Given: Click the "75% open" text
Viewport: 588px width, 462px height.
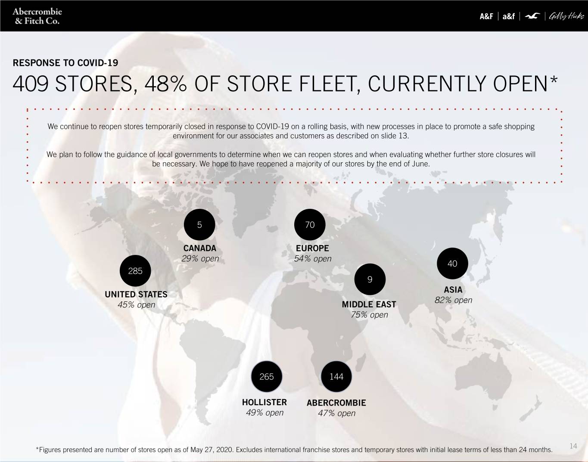Looking at the screenshot, I should [369, 315].
